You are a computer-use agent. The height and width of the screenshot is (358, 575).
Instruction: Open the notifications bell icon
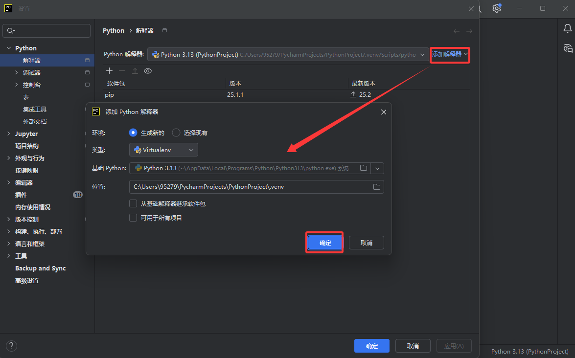(567, 28)
